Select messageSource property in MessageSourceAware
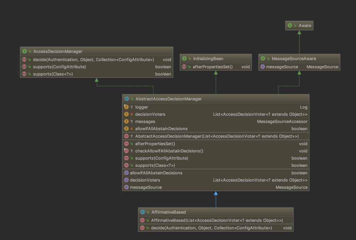356x240 pixels. 282,67
